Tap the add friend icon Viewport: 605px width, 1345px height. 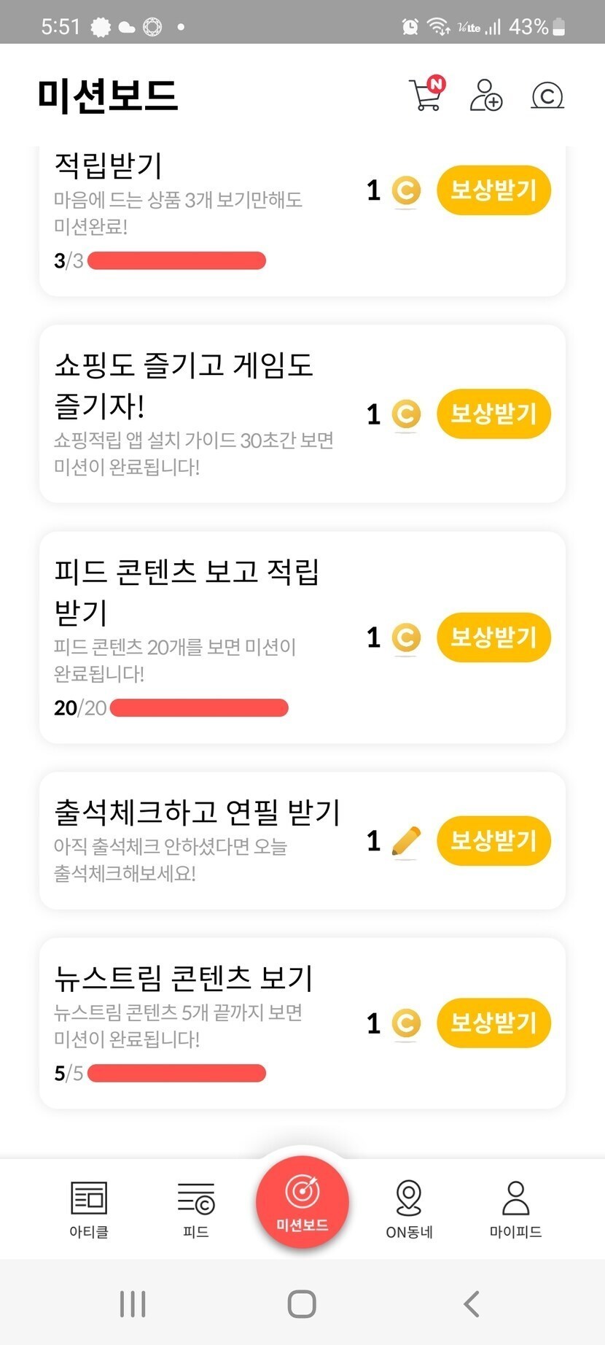click(485, 96)
